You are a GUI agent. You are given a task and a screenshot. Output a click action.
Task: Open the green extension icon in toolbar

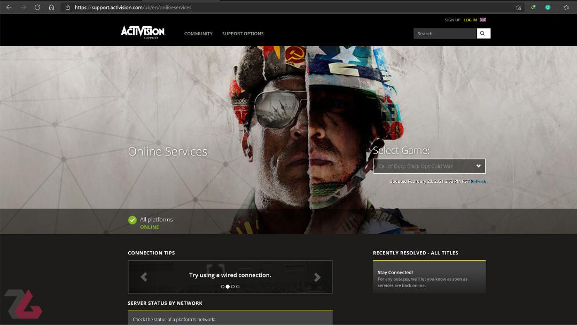(533, 7)
